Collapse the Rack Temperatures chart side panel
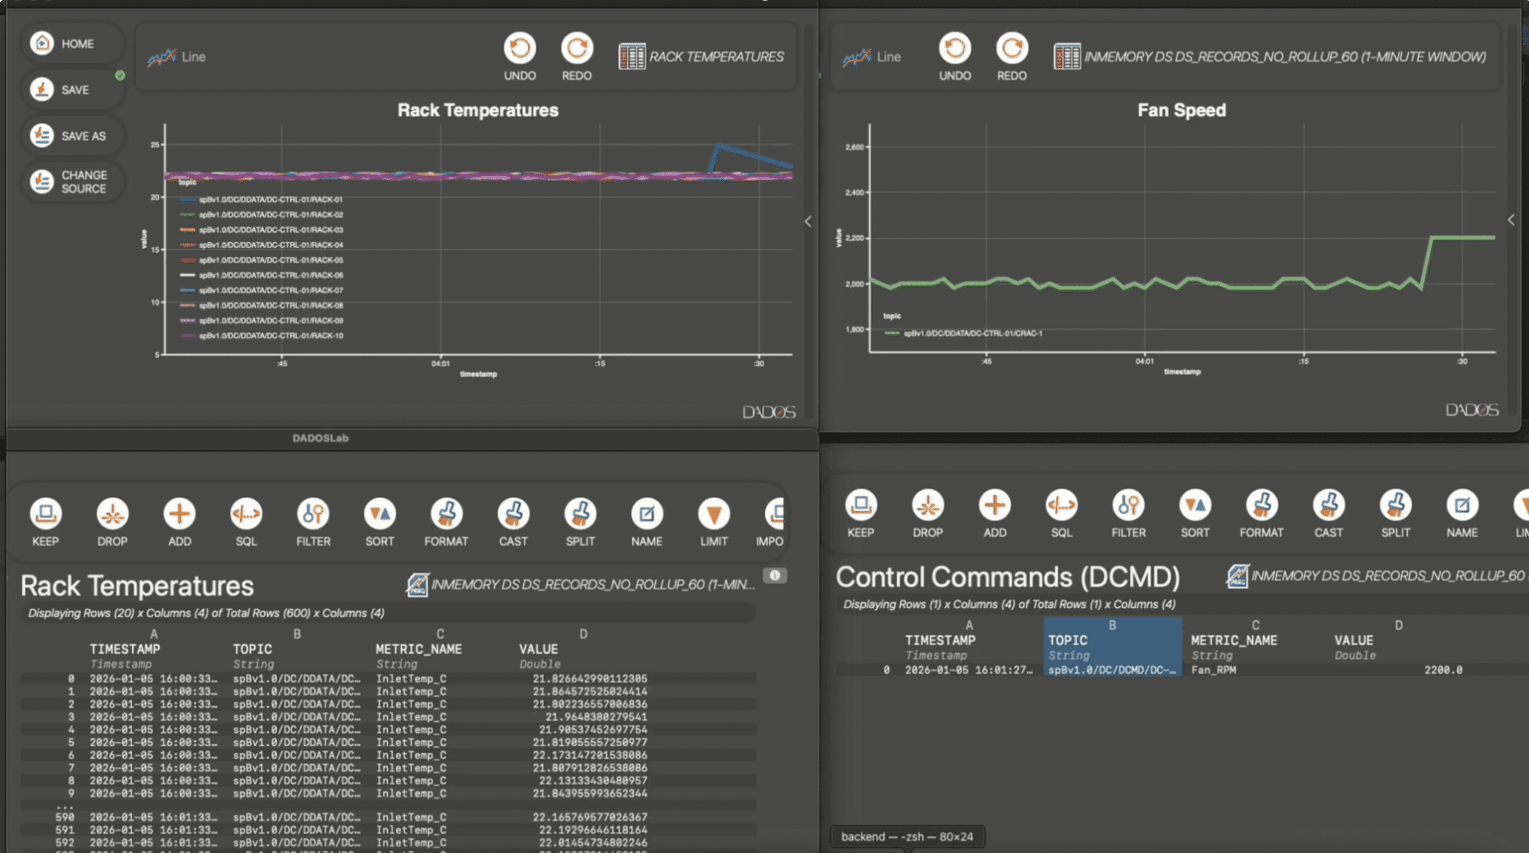The width and height of the screenshot is (1529, 853). (x=808, y=222)
